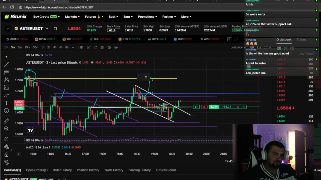The width and height of the screenshot is (321, 180).
Task: Click the chart refresh/replay icon
Action: tap(116, 47)
